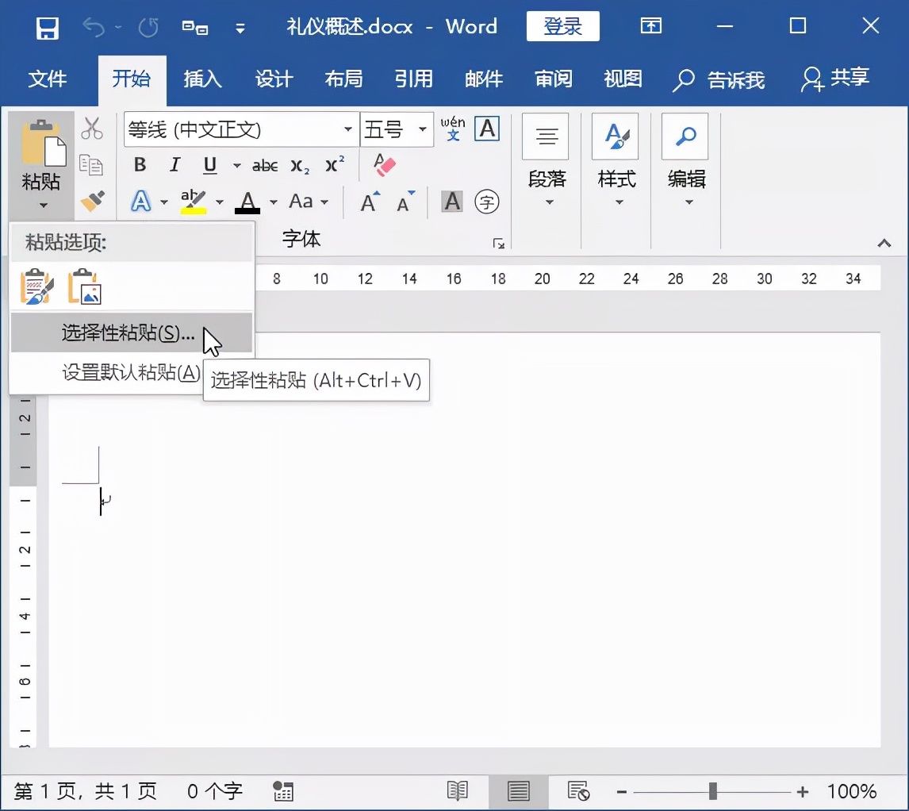This screenshot has height=811, width=909.
Task: Click the Clear All Formatting eraser icon
Action: pyautogui.click(x=384, y=165)
